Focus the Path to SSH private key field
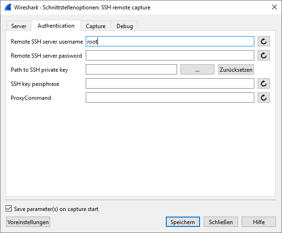This screenshot has height=233, width=282. (131, 70)
